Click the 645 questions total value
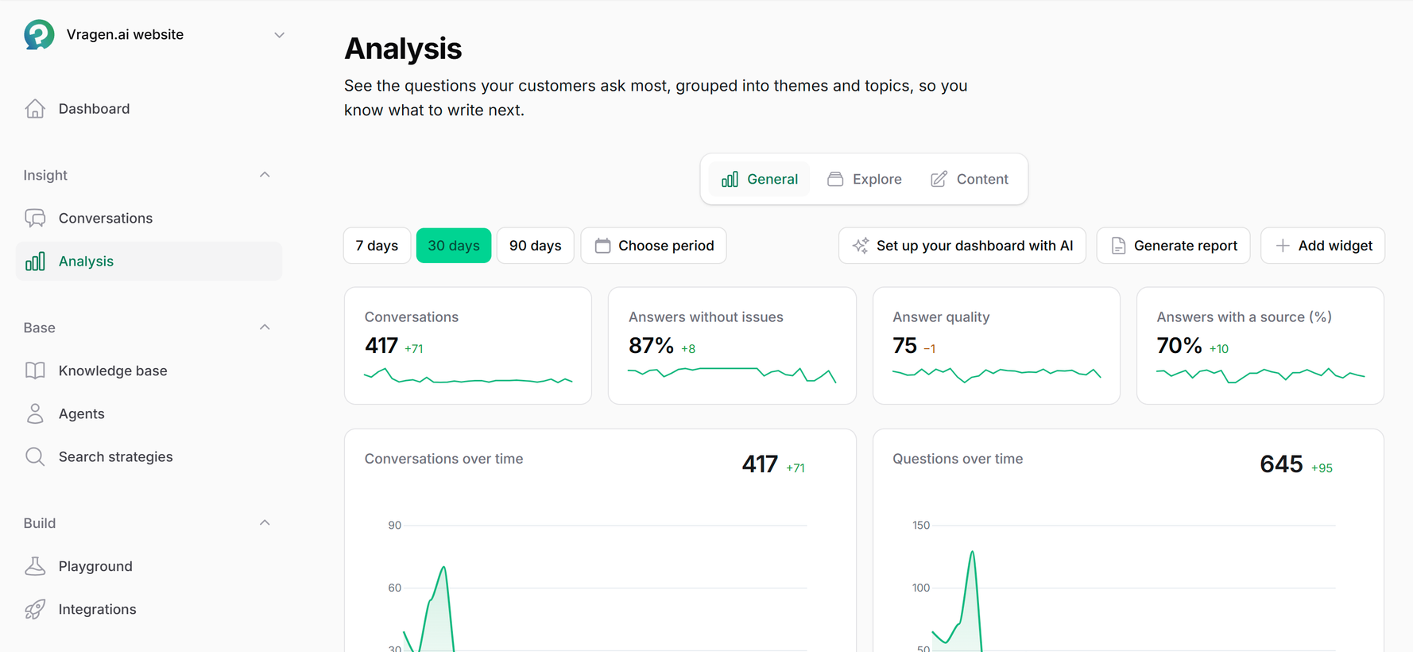The width and height of the screenshot is (1413, 652). 1281,464
